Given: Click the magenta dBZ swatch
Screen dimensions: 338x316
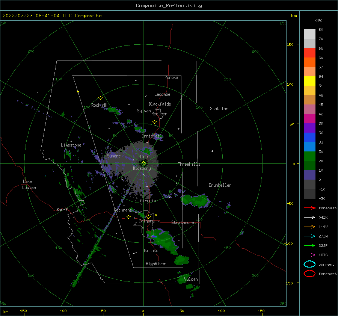Looking at the screenshot, I should pyautogui.click(x=309, y=119).
